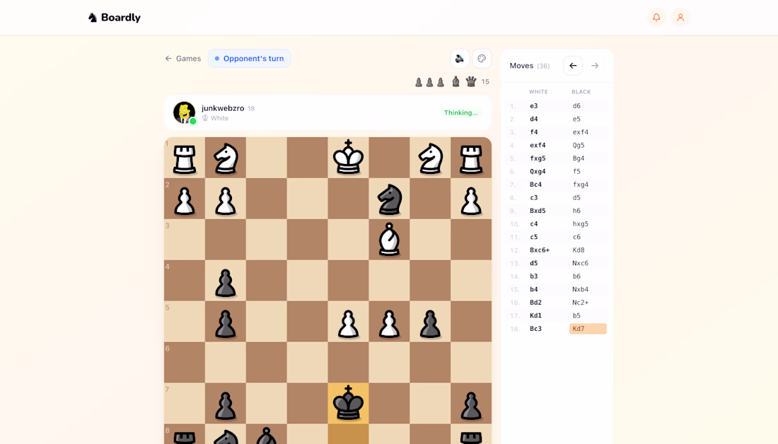Select the black pawn on g7
Viewport: 778px width, 444px height.
[225, 403]
